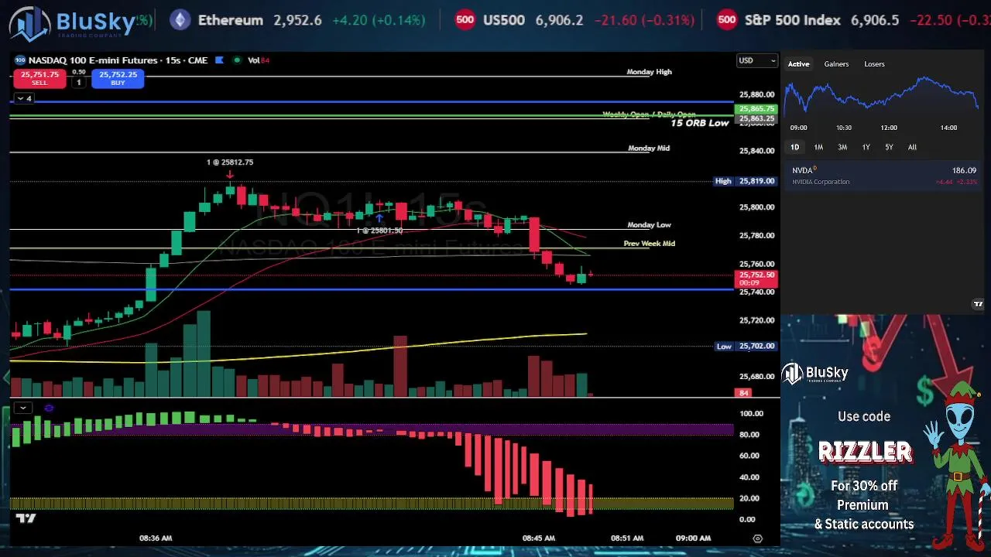Click the Monday Low line label
991x557 pixels.
649,225
